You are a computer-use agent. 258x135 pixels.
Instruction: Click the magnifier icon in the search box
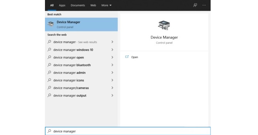(x=49, y=131)
